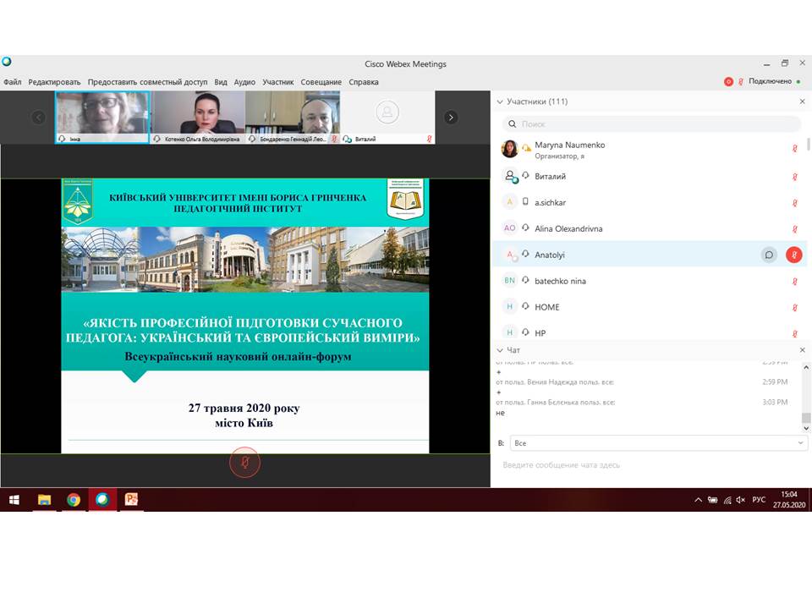Click the red recording indicator icon
The width and height of the screenshot is (812, 609).
(728, 82)
